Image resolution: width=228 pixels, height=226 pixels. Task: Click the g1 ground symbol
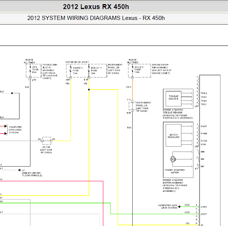click(x=20, y=170)
